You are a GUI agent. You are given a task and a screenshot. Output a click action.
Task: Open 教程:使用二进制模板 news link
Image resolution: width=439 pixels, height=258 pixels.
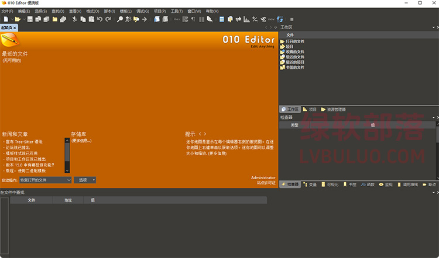[x=26, y=170]
